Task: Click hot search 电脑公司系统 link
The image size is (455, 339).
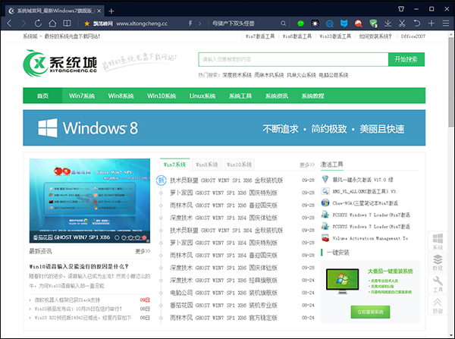Action: tap(334, 75)
